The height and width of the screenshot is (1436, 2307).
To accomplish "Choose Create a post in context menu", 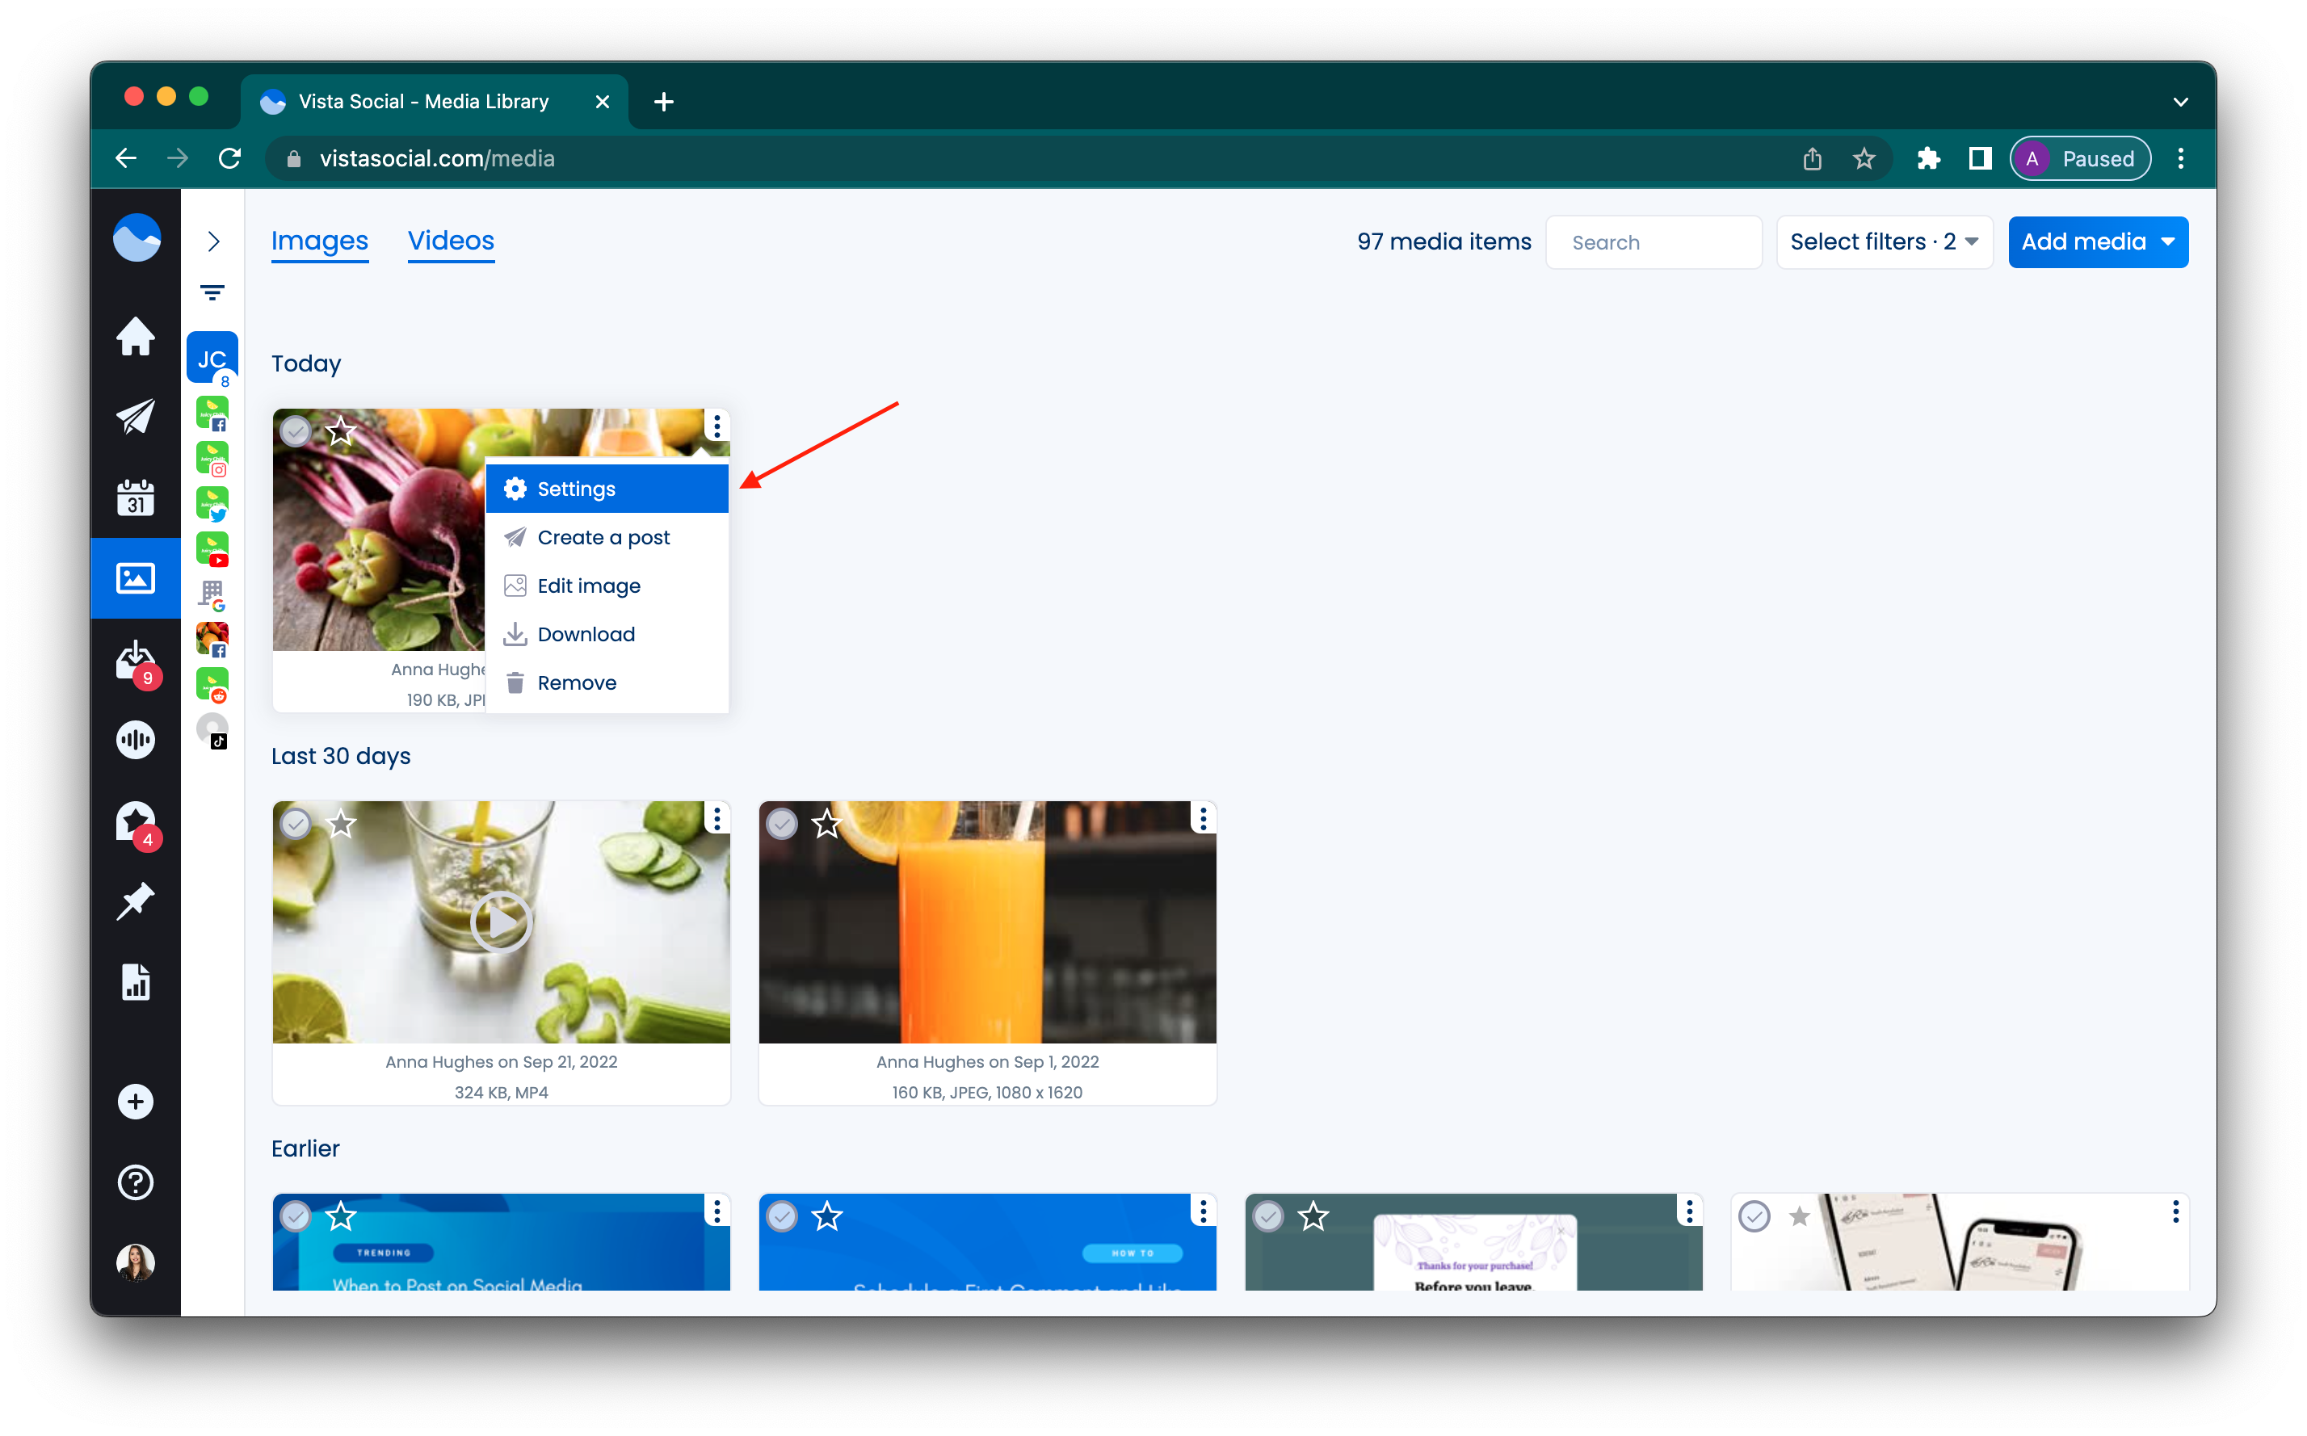I will [607, 538].
